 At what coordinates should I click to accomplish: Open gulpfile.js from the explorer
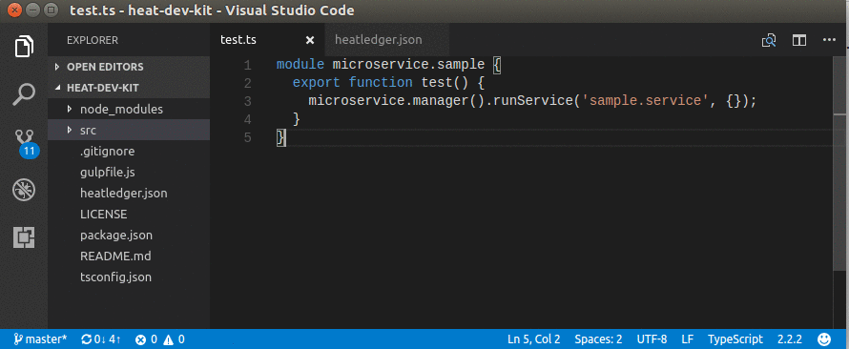[107, 172]
